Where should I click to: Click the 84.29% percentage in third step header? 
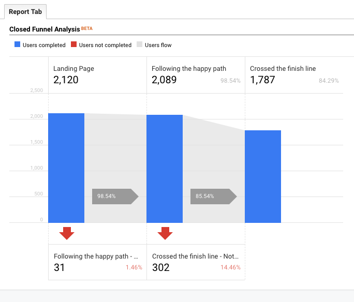pos(329,81)
